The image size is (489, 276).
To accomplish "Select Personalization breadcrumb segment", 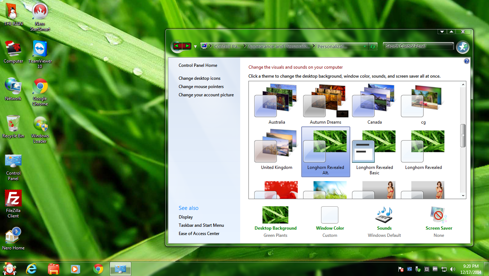I will coord(332,46).
